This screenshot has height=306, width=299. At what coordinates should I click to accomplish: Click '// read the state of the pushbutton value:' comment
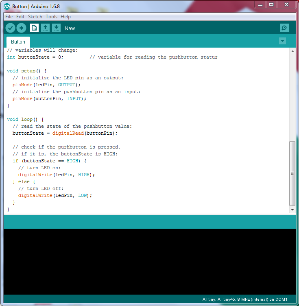[x=72, y=127]
